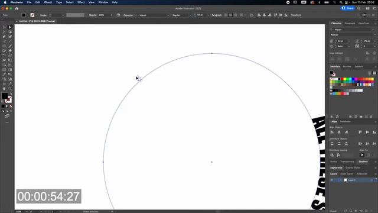Select the Pen tool in the left toolbar
The height and width of the screenshot is (213, 378).
(4, 37)
